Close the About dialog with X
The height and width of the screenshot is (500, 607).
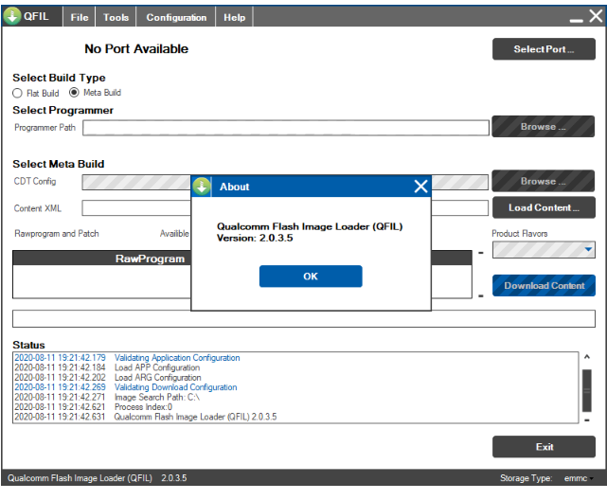[420, 187]
